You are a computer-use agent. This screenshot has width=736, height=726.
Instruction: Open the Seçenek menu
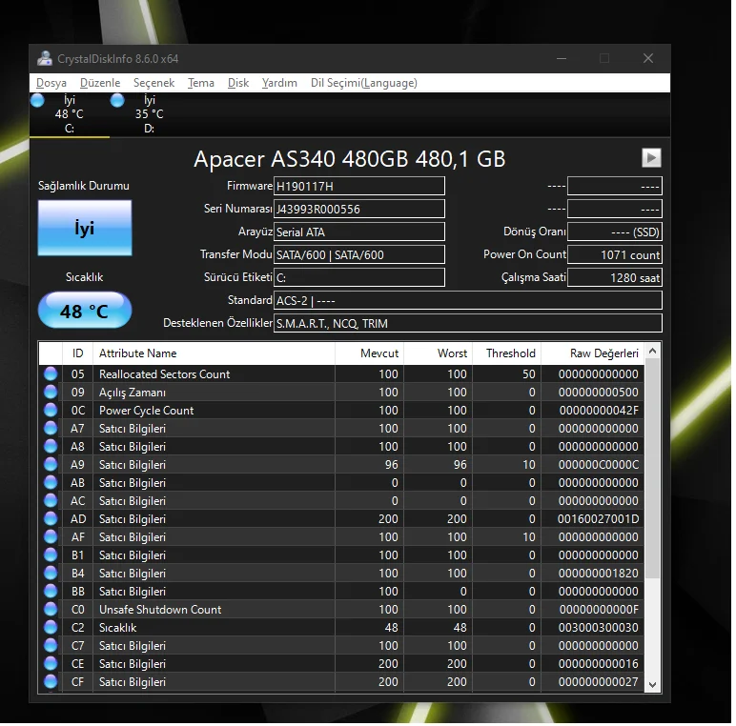(x=153, y=83)
